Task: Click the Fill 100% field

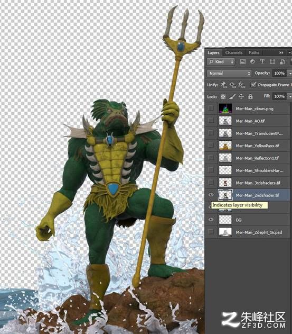Action: [x=279, y=96]
